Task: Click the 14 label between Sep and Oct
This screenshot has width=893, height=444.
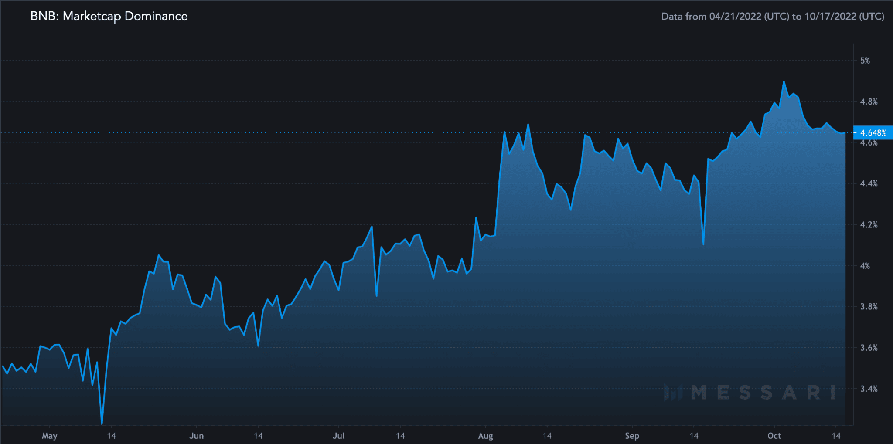Action: 694,436
